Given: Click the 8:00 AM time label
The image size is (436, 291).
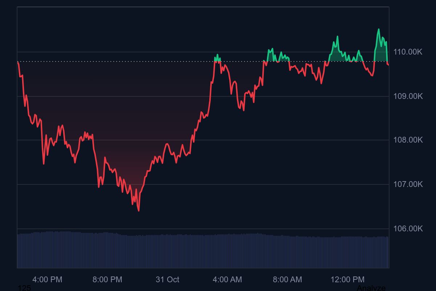Looking at the screenshot, I should click(x=287, y=280).
